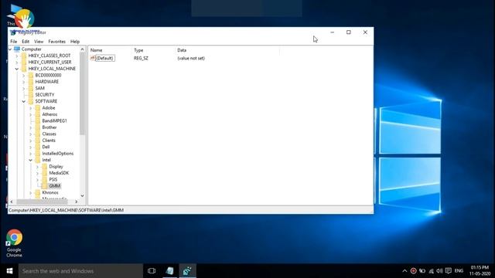This screenshot has height=278, width=495.
Task: Click the SAM folder icon
Action: point(31,88)
